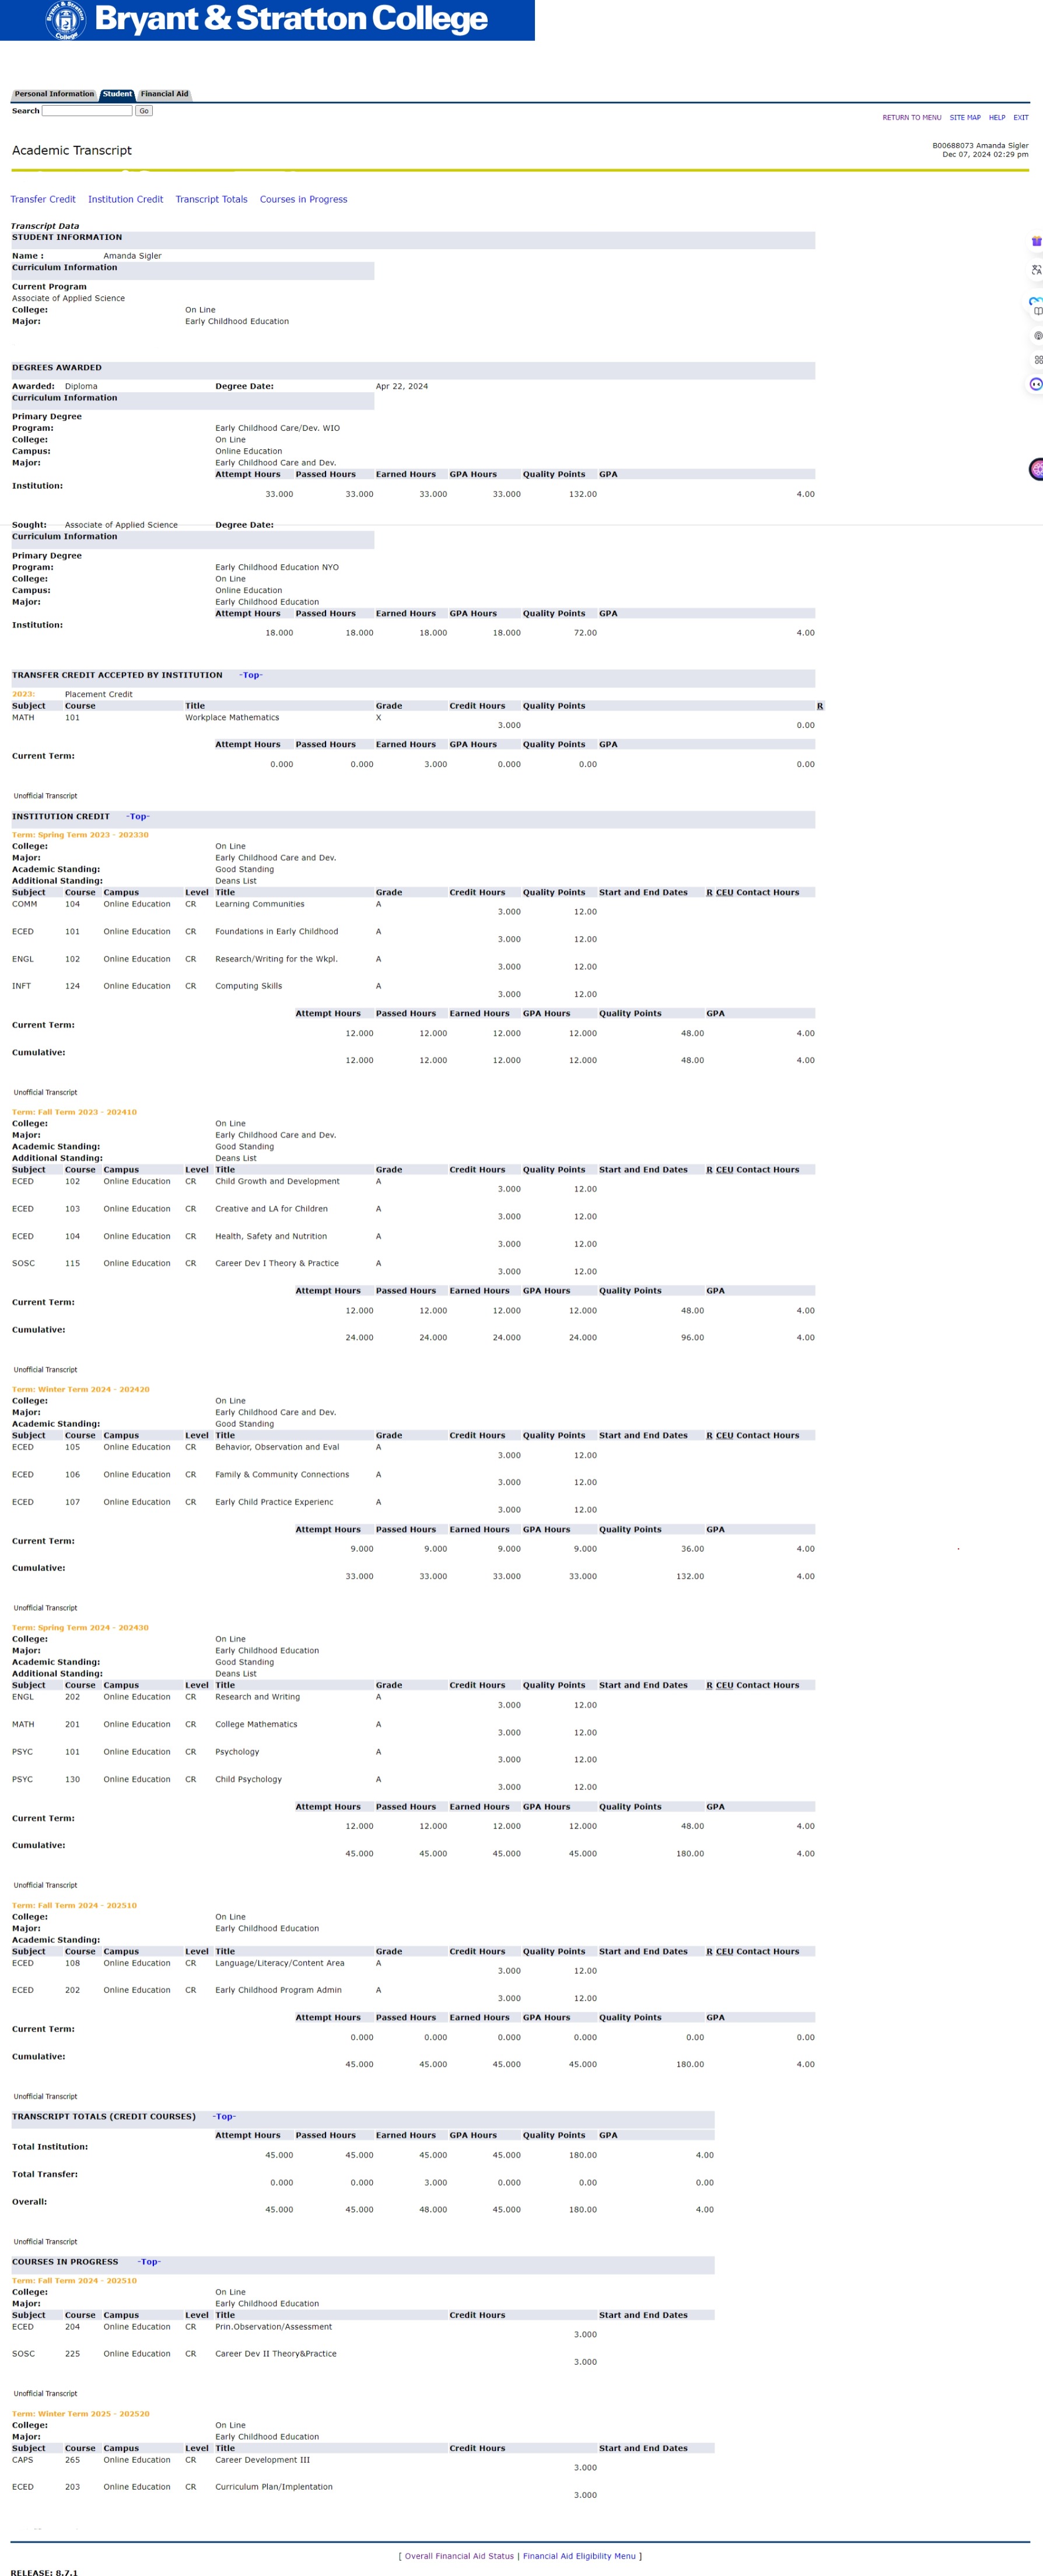Click the Institution Credit anchor link
This screenshot has height=2576, width=1043.
pyautogui.click(x=125, y=200)
